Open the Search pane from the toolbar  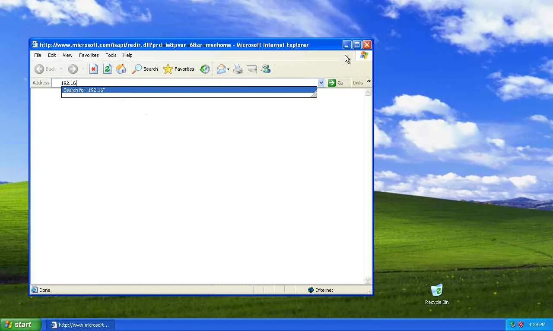click(145, 69)
